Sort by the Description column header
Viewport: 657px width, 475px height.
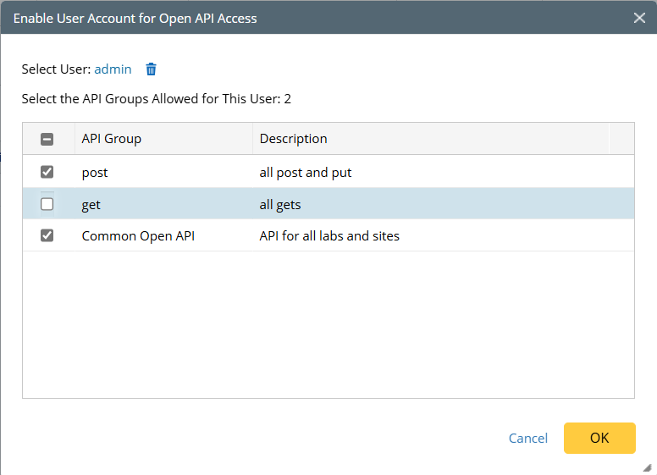293,139
